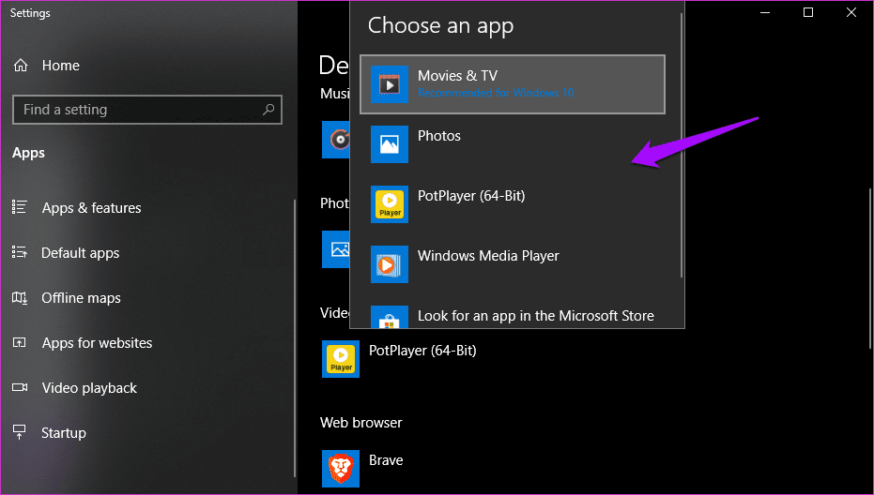Screen dimensions: 874x495
Task: Click the Brave lion icon
Action: coord(341,469)
